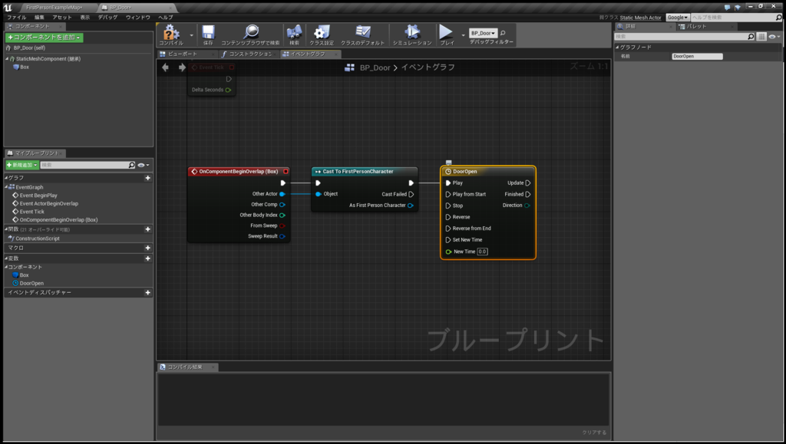The height and width of the screenshot is (444, 786).
Task: Start Simulation (シミュレーション) icon
Action: 412,32
